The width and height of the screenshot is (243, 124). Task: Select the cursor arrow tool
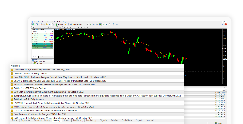point(33,27)
